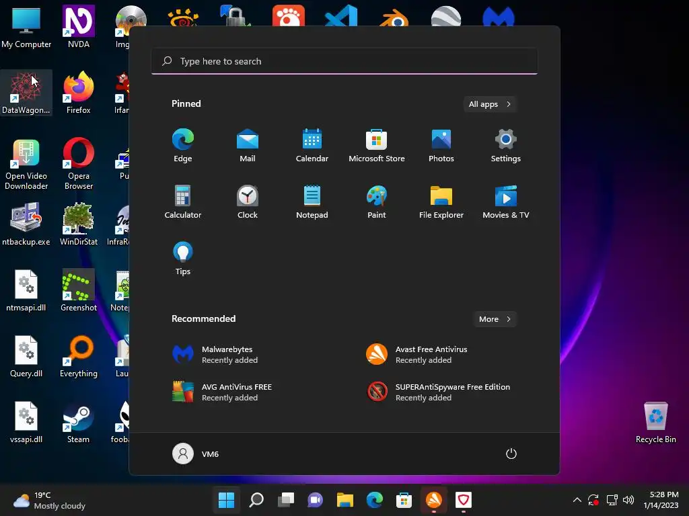Viewport: 689px width, 516px height.
Task: Open the Tips app
Action: tap(183, 259)
